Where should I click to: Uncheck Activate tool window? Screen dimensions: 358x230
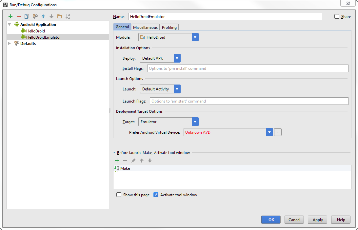(156, 195)
